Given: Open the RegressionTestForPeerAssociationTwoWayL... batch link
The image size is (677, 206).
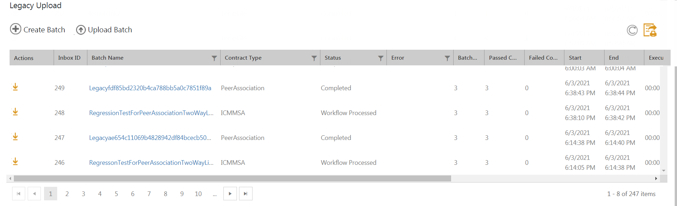Looking at the screenshot, I should (x=151, y=113).
